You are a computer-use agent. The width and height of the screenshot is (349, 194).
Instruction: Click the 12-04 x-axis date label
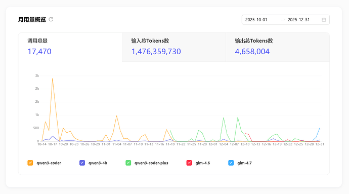coord(224,144)
